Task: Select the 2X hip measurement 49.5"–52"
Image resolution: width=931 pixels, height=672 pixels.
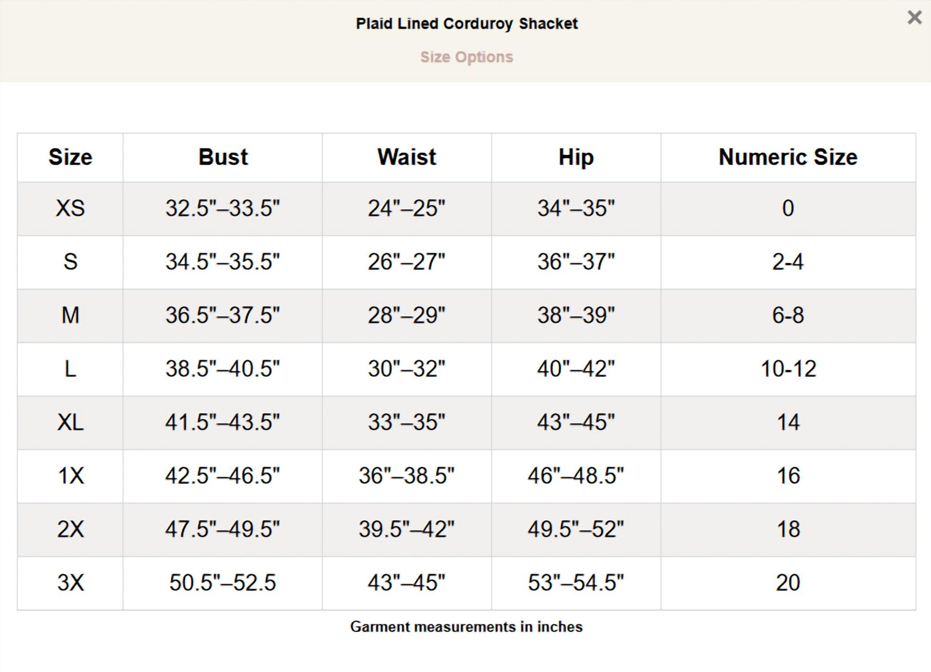Action: (x=576, y=529)
